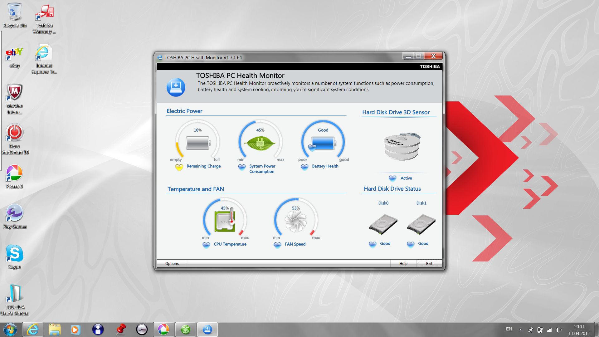
Task: Open the volume speaker tray icon
Action: [558, 330]
